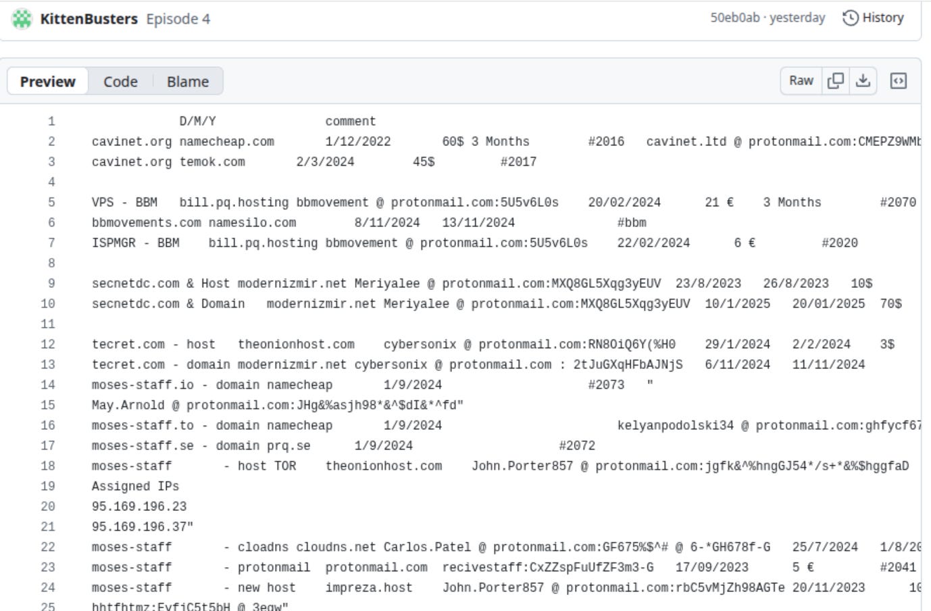This screenshot has width=931, height=611.
Task: Click 'VPS - BBM' text on line 5
Action: [124, 203]
